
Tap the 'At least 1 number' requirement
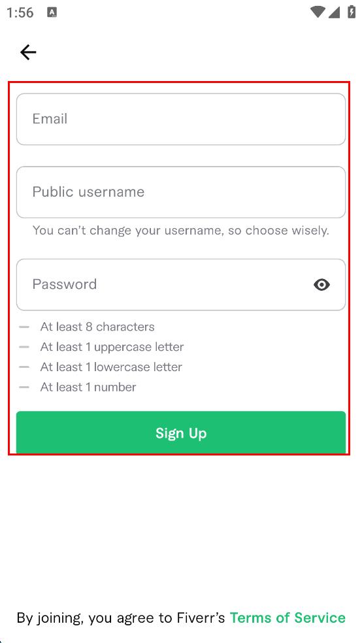88,387
